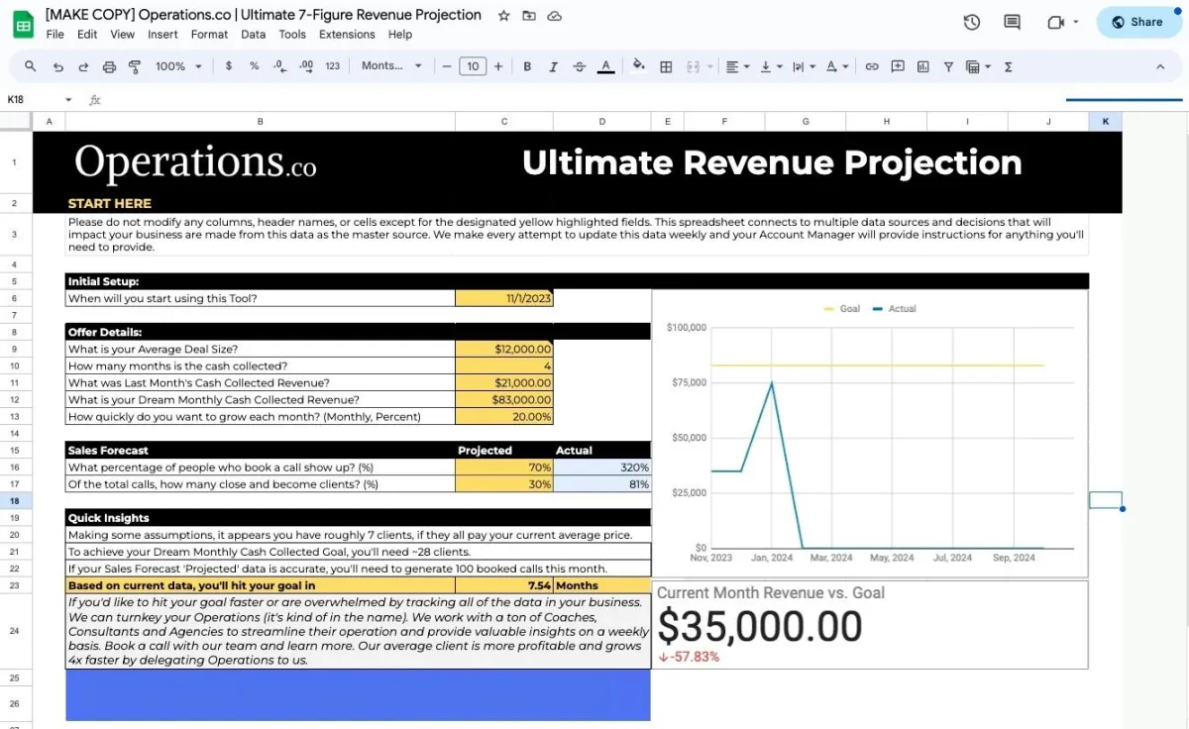Click the Share button

(1138, 22)
